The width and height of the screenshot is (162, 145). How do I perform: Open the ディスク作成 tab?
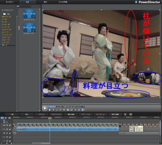[63, 2]
